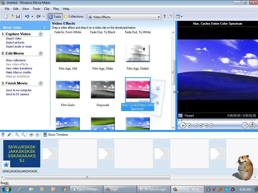Open the Tools menu

coord(36,9)
